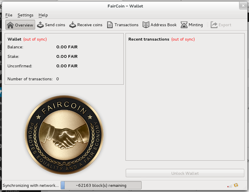Open the Settings menu

[25, 15]
